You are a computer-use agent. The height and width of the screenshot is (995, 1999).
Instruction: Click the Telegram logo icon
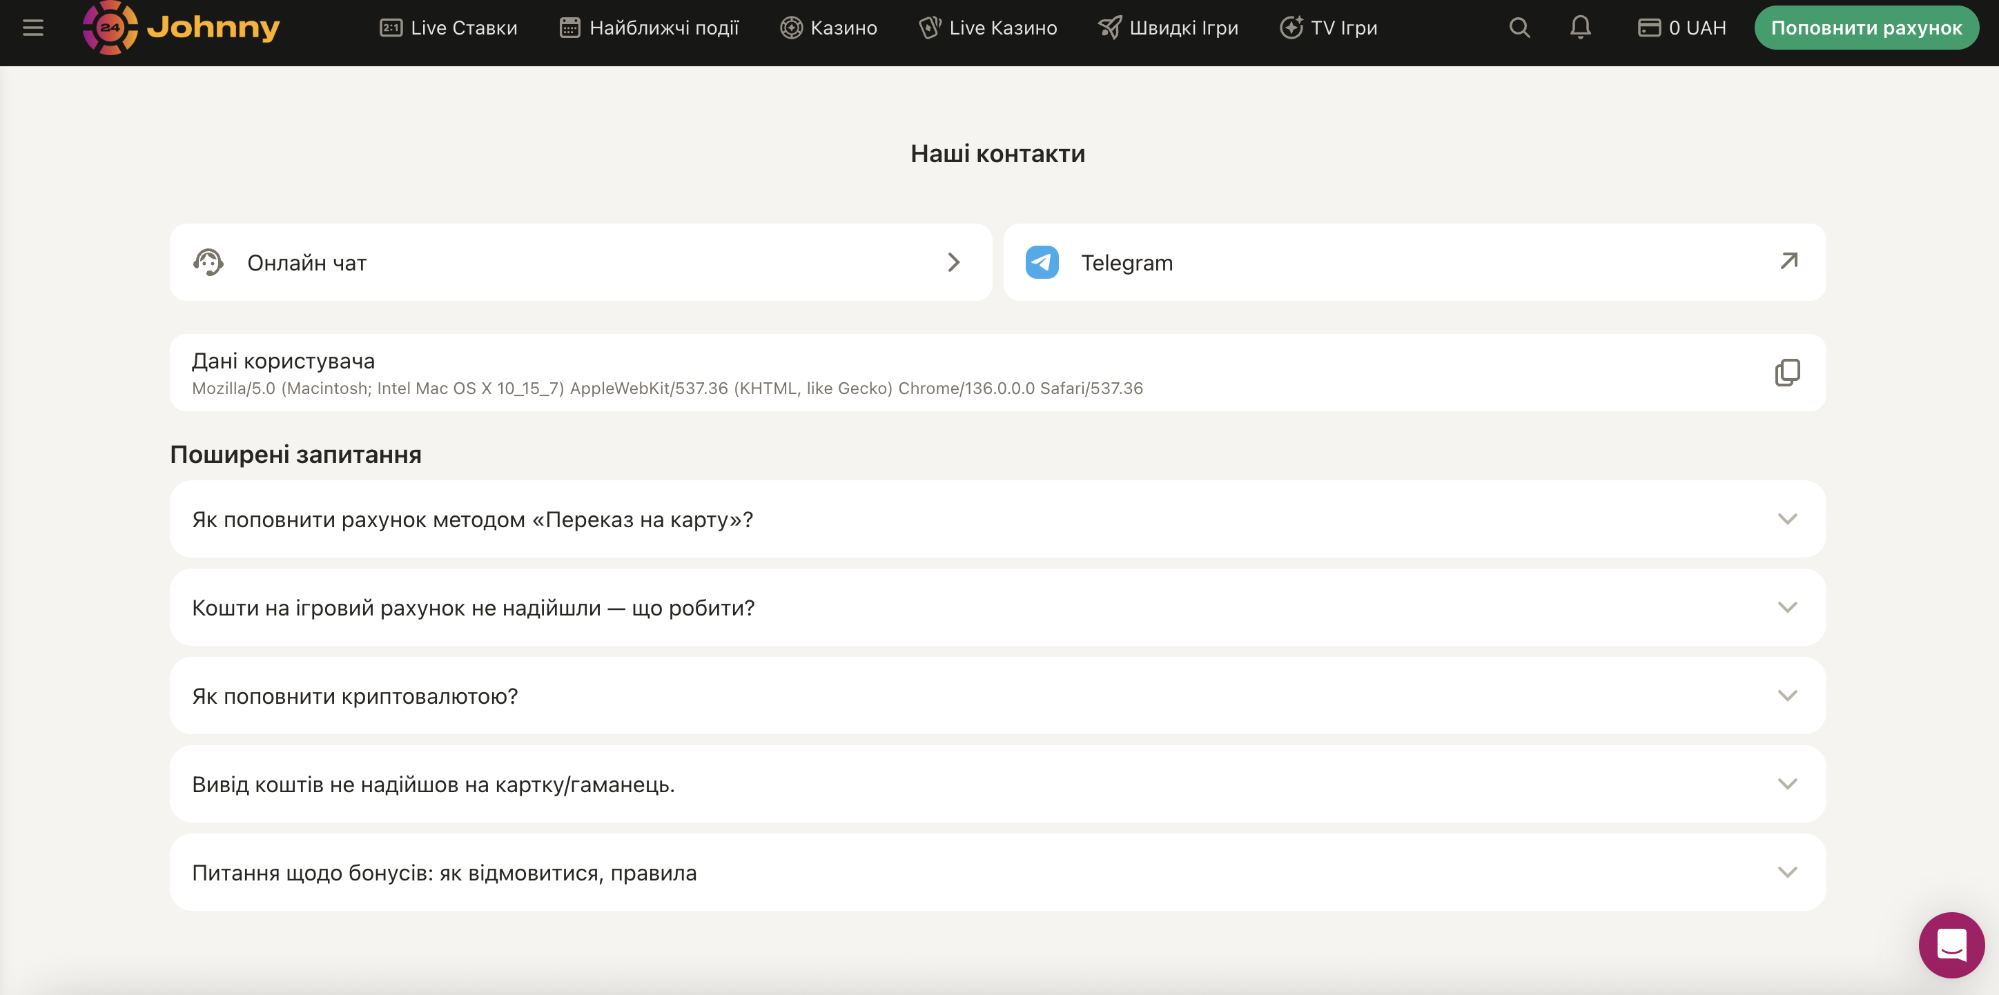click(x=1042, y=263)
